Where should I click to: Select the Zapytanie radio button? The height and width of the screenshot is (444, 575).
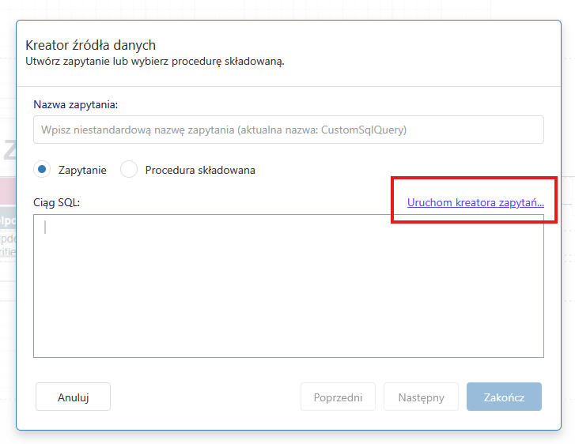[43, 169]
